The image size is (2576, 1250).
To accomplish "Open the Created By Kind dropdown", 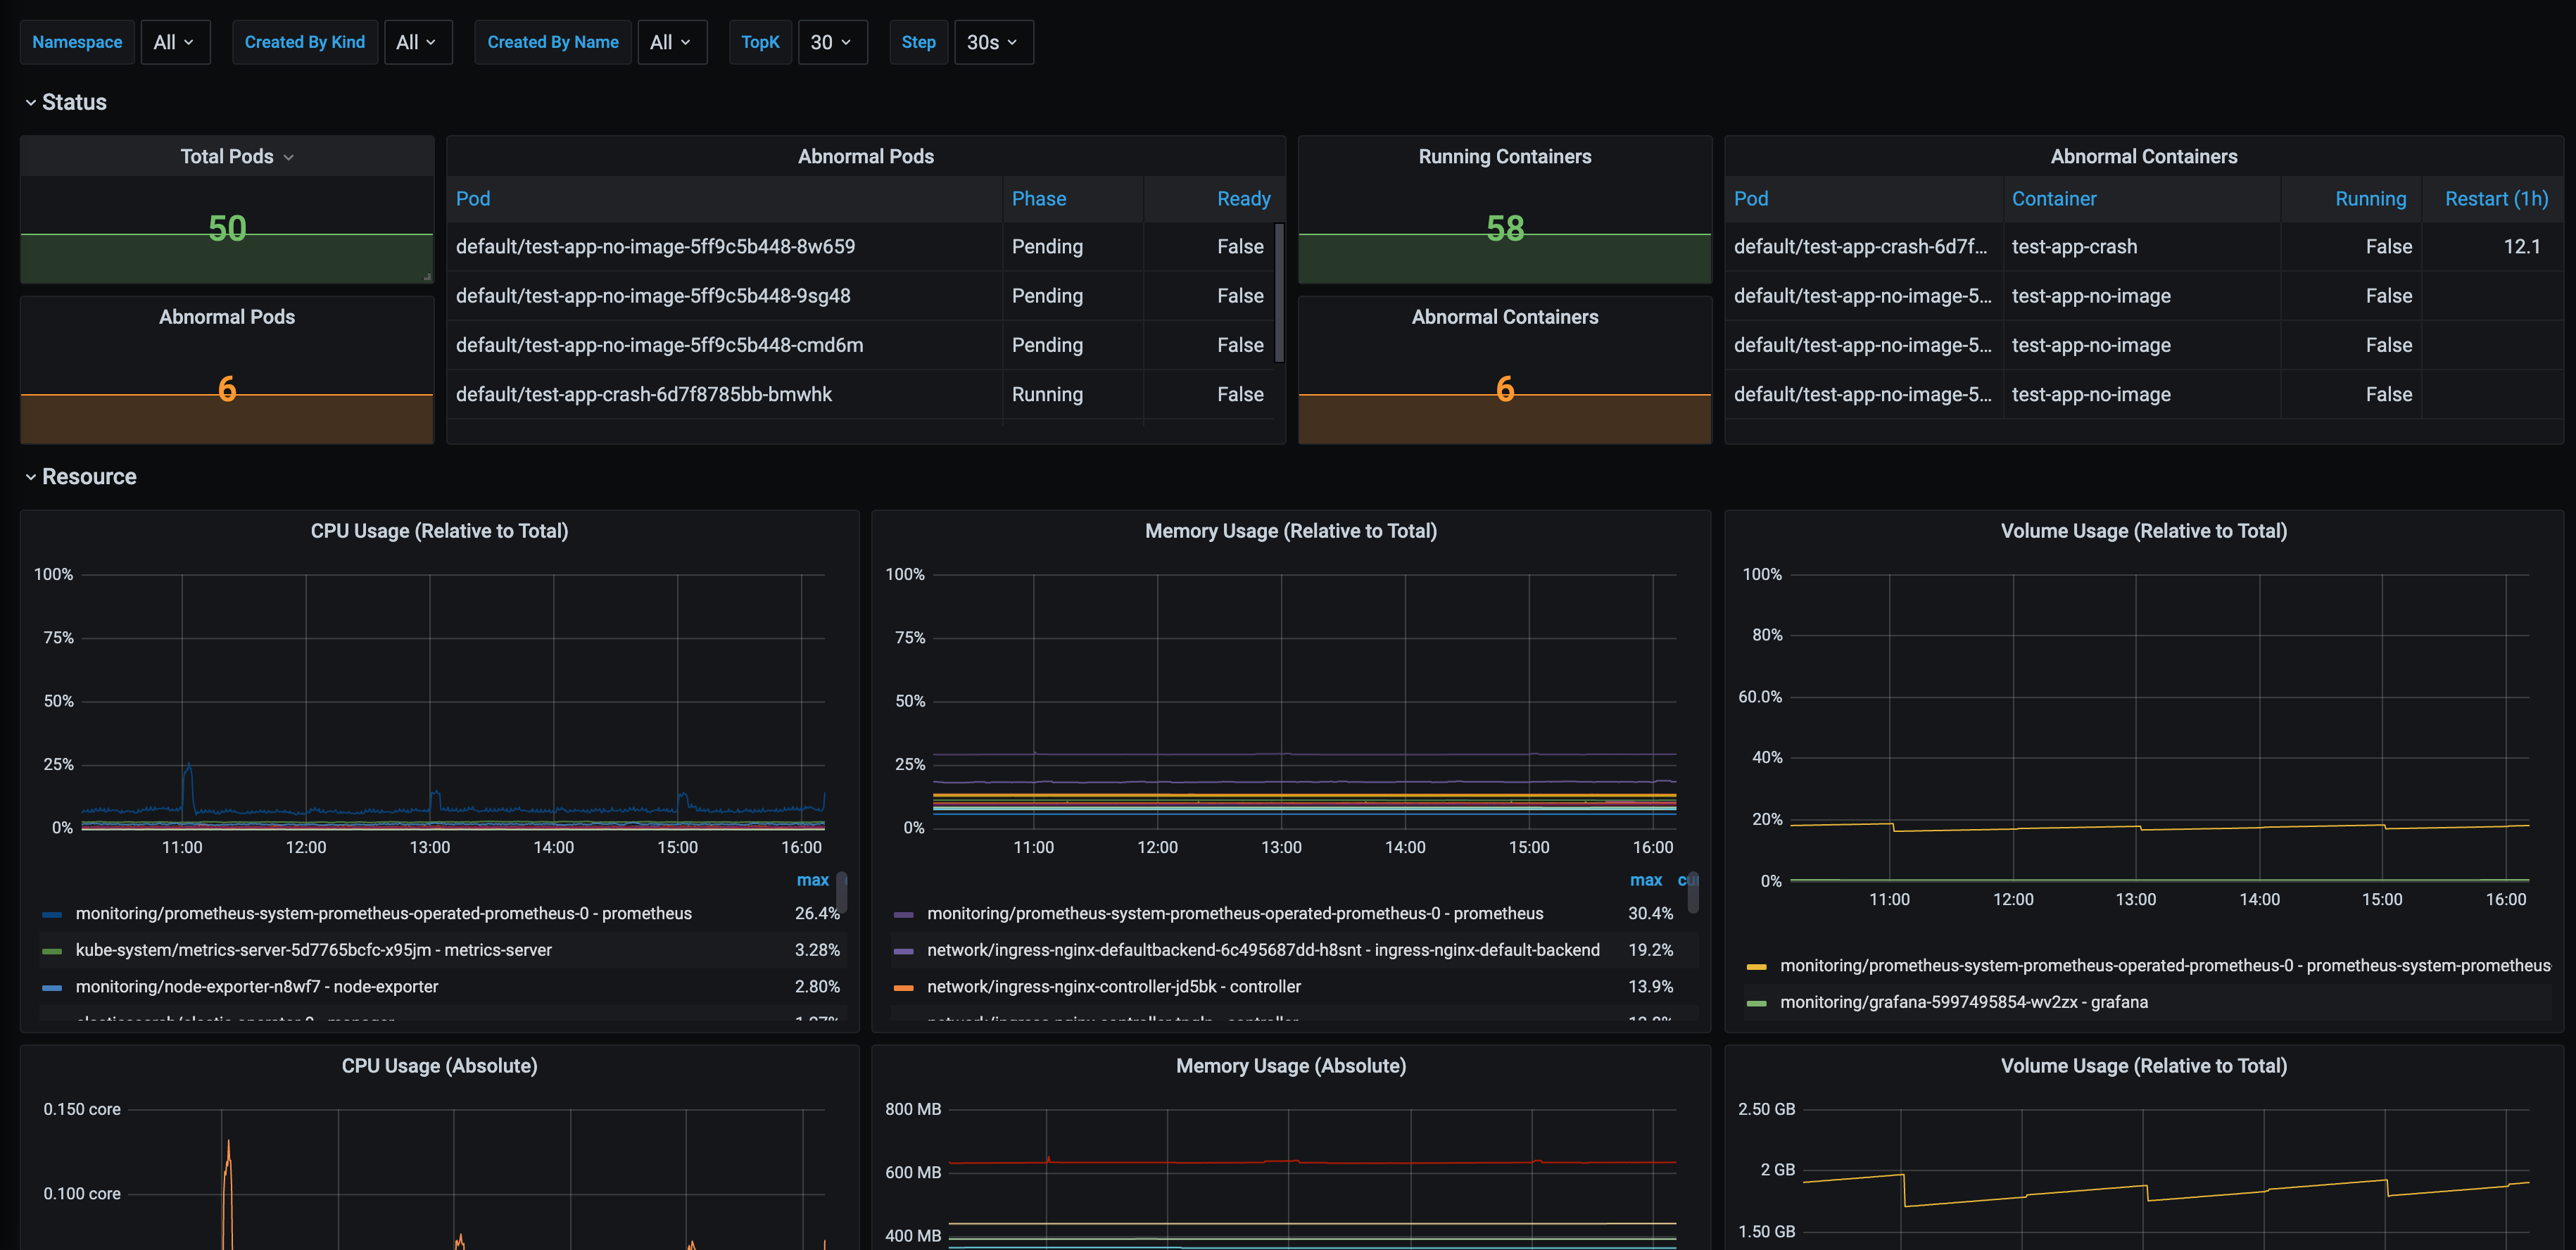I will click(x=417, y=42).
